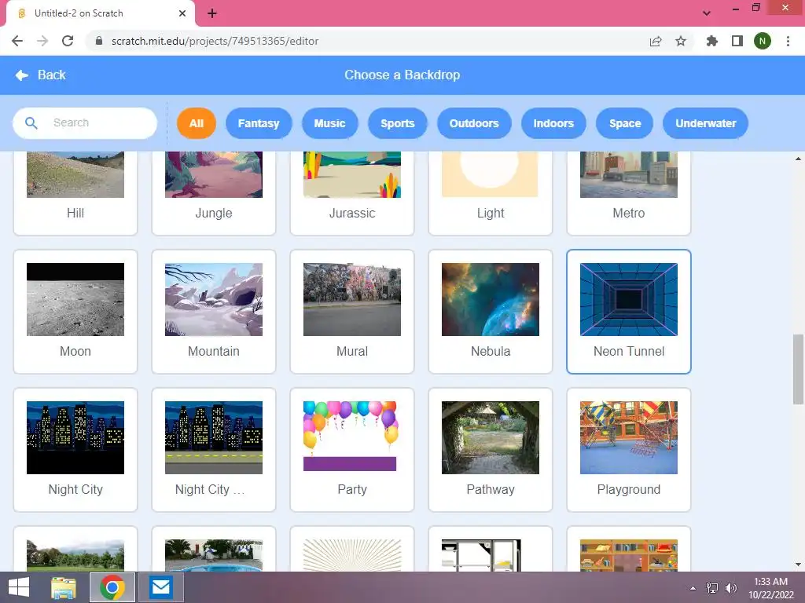Filter backdrops by Space
The width and height of the screenshot is (805, 603).
625,123
